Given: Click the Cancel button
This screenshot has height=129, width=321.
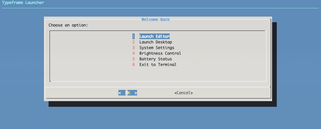Looking at the screenshot, I should [x=184, y=93].
